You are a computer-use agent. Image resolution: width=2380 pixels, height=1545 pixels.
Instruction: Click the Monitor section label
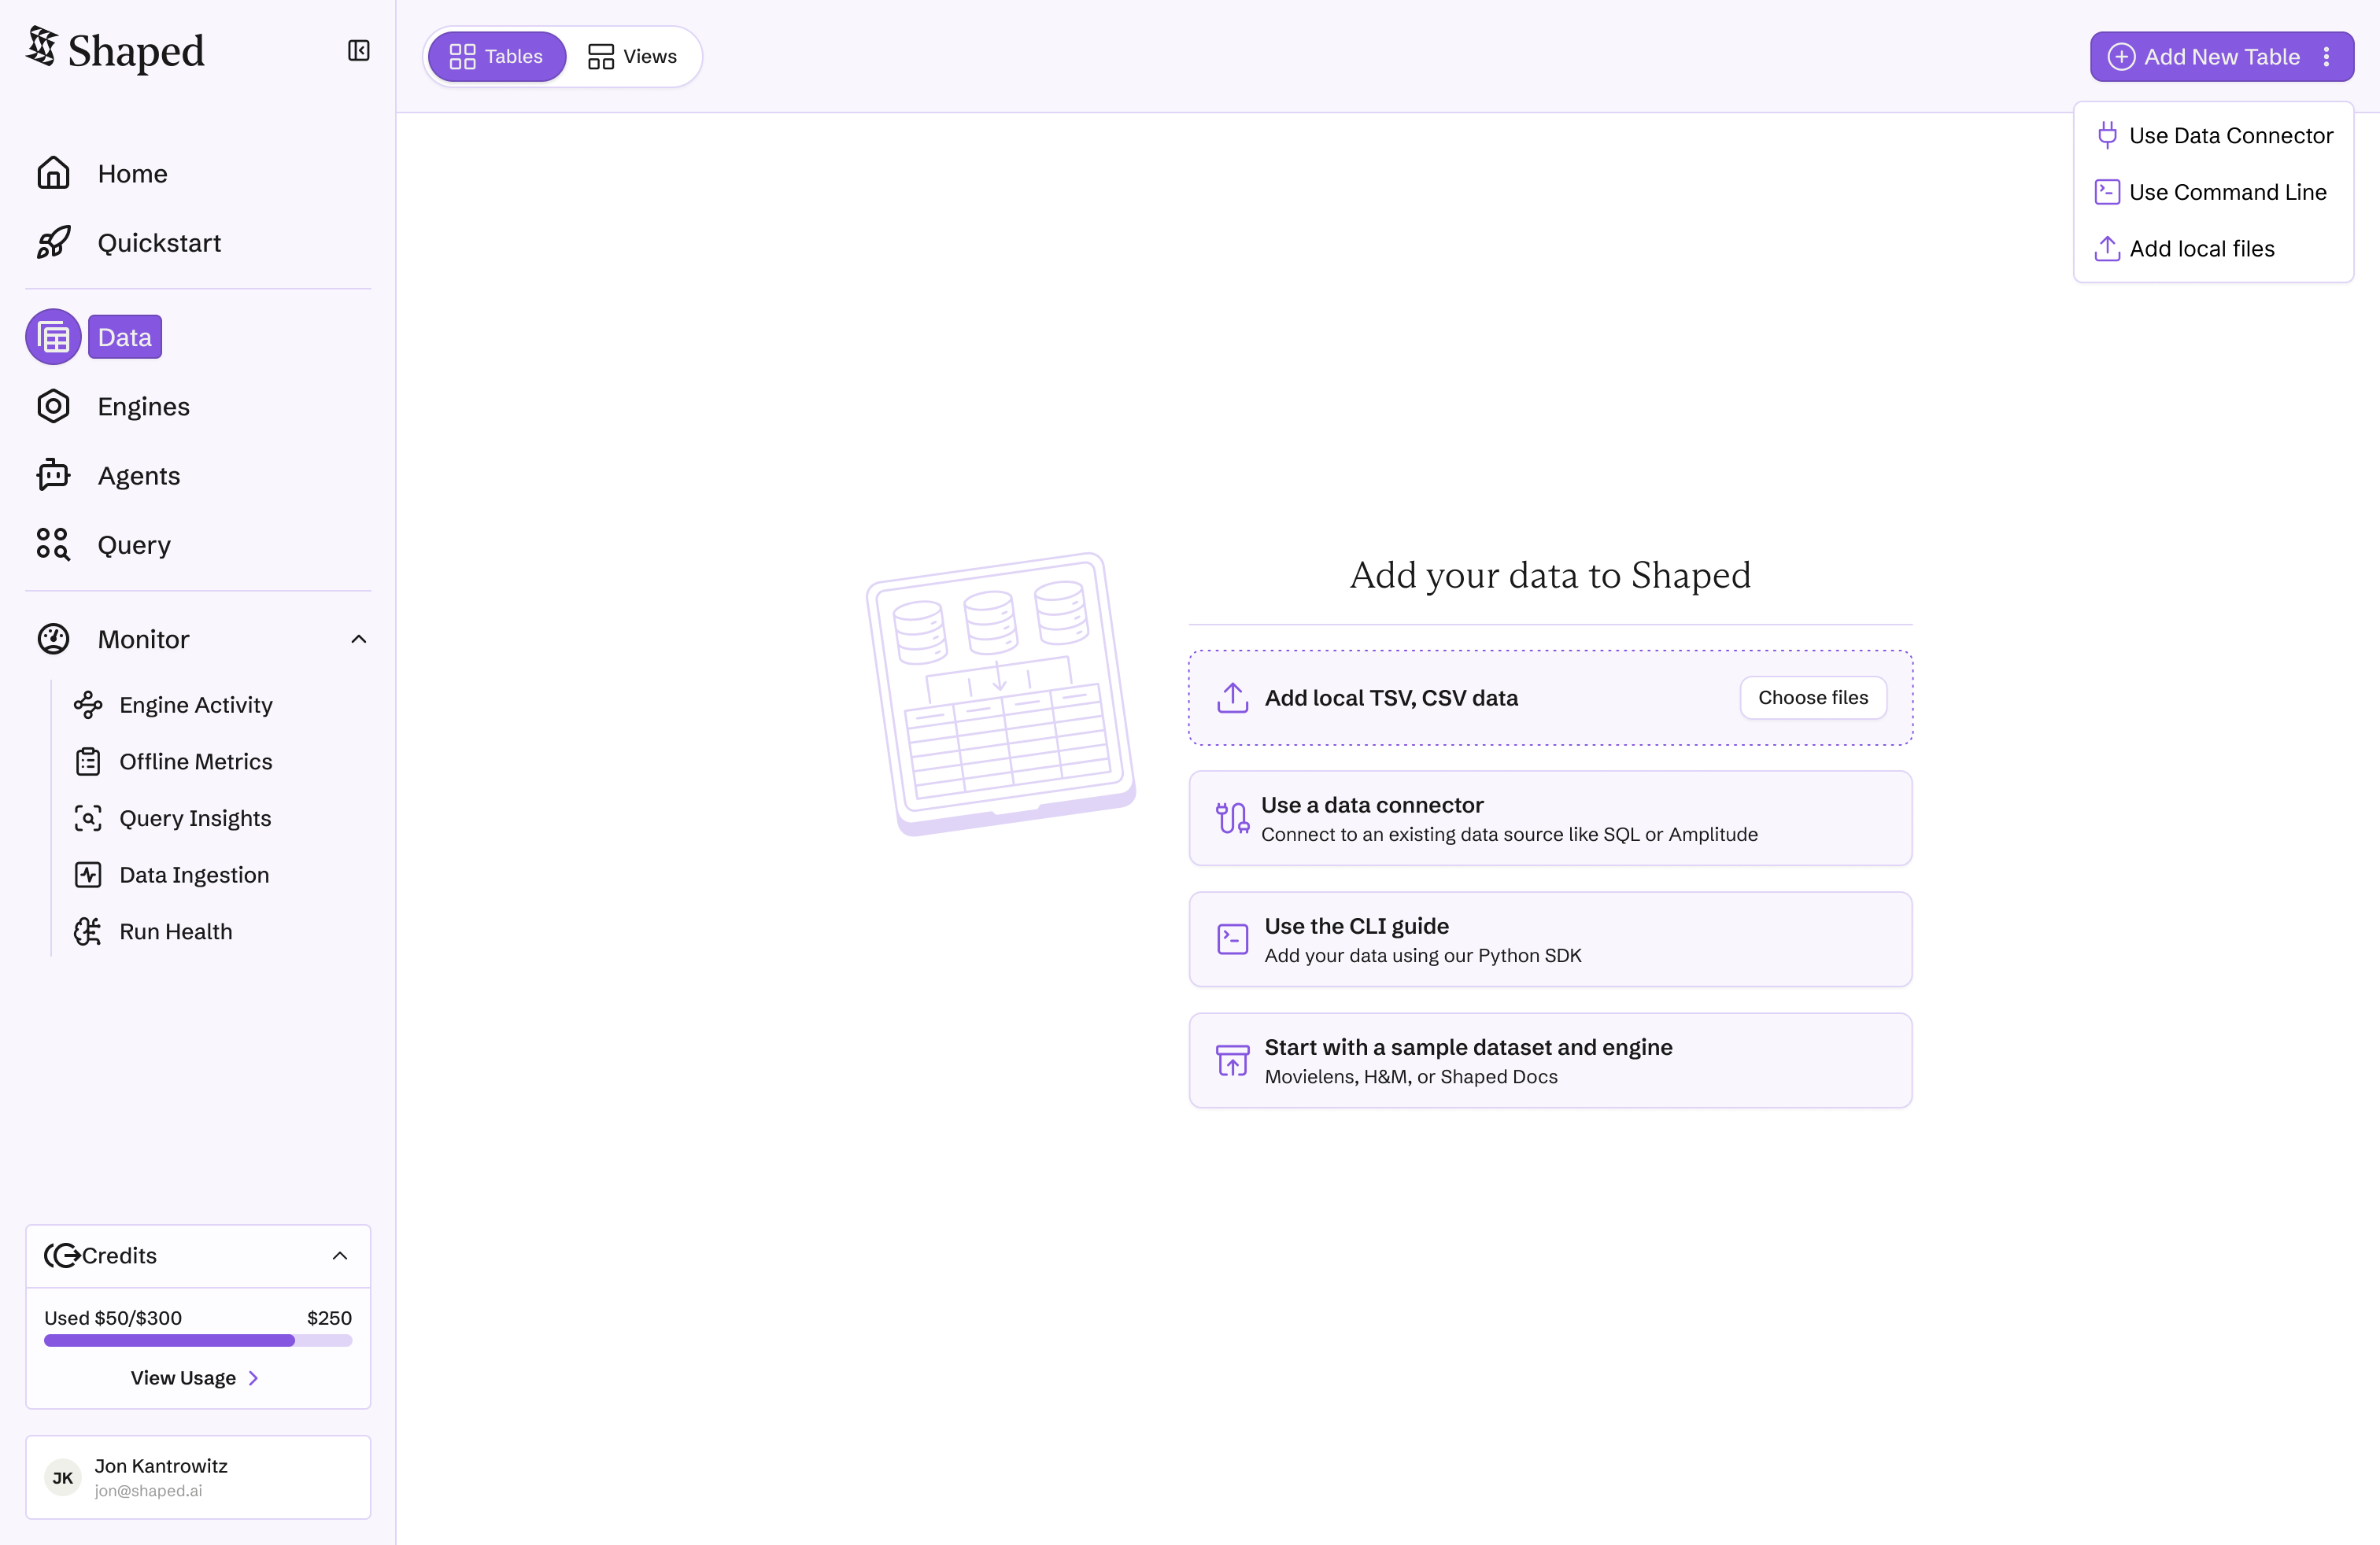(143, 640)
